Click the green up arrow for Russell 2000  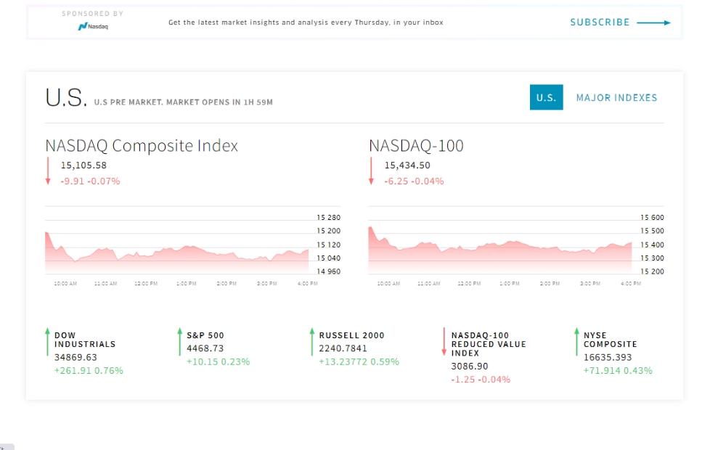pos(312,342)
